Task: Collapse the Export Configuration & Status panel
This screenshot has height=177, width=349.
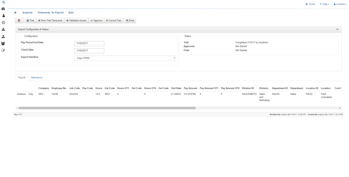Action: 337,29
